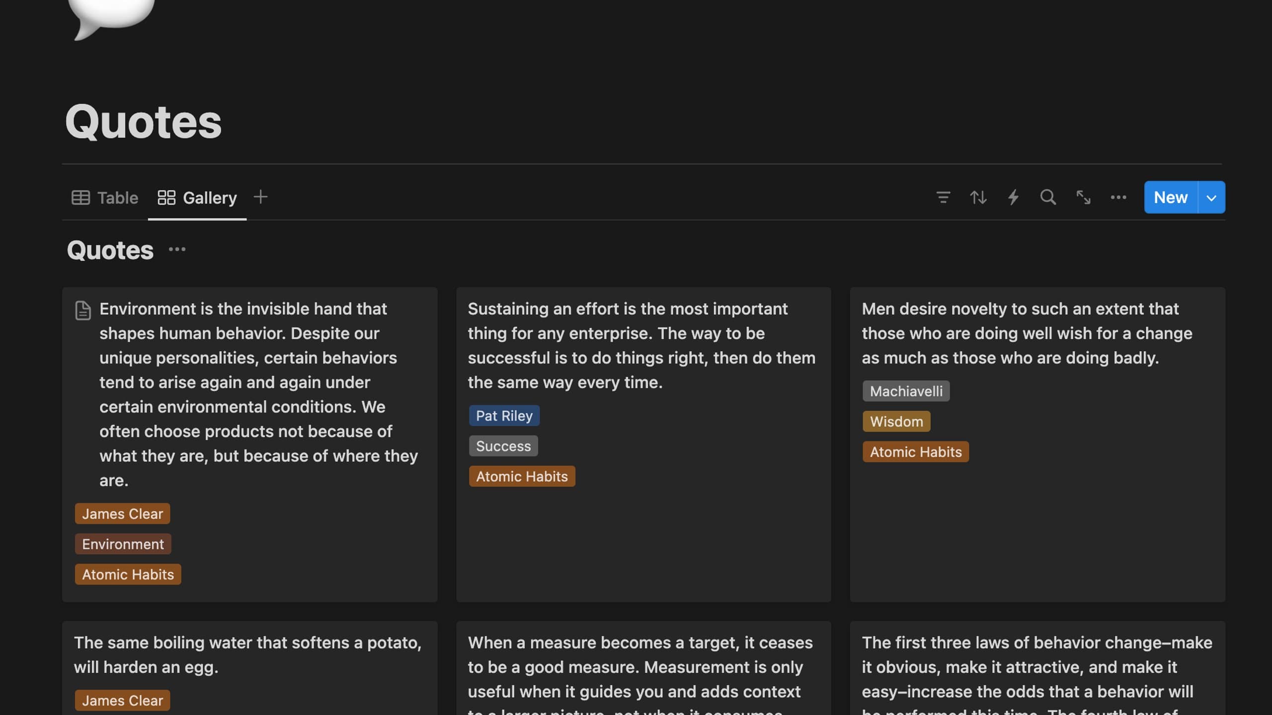Click the Machiavelli tag
Screen dimensions: 1272x715
(906, 391)
